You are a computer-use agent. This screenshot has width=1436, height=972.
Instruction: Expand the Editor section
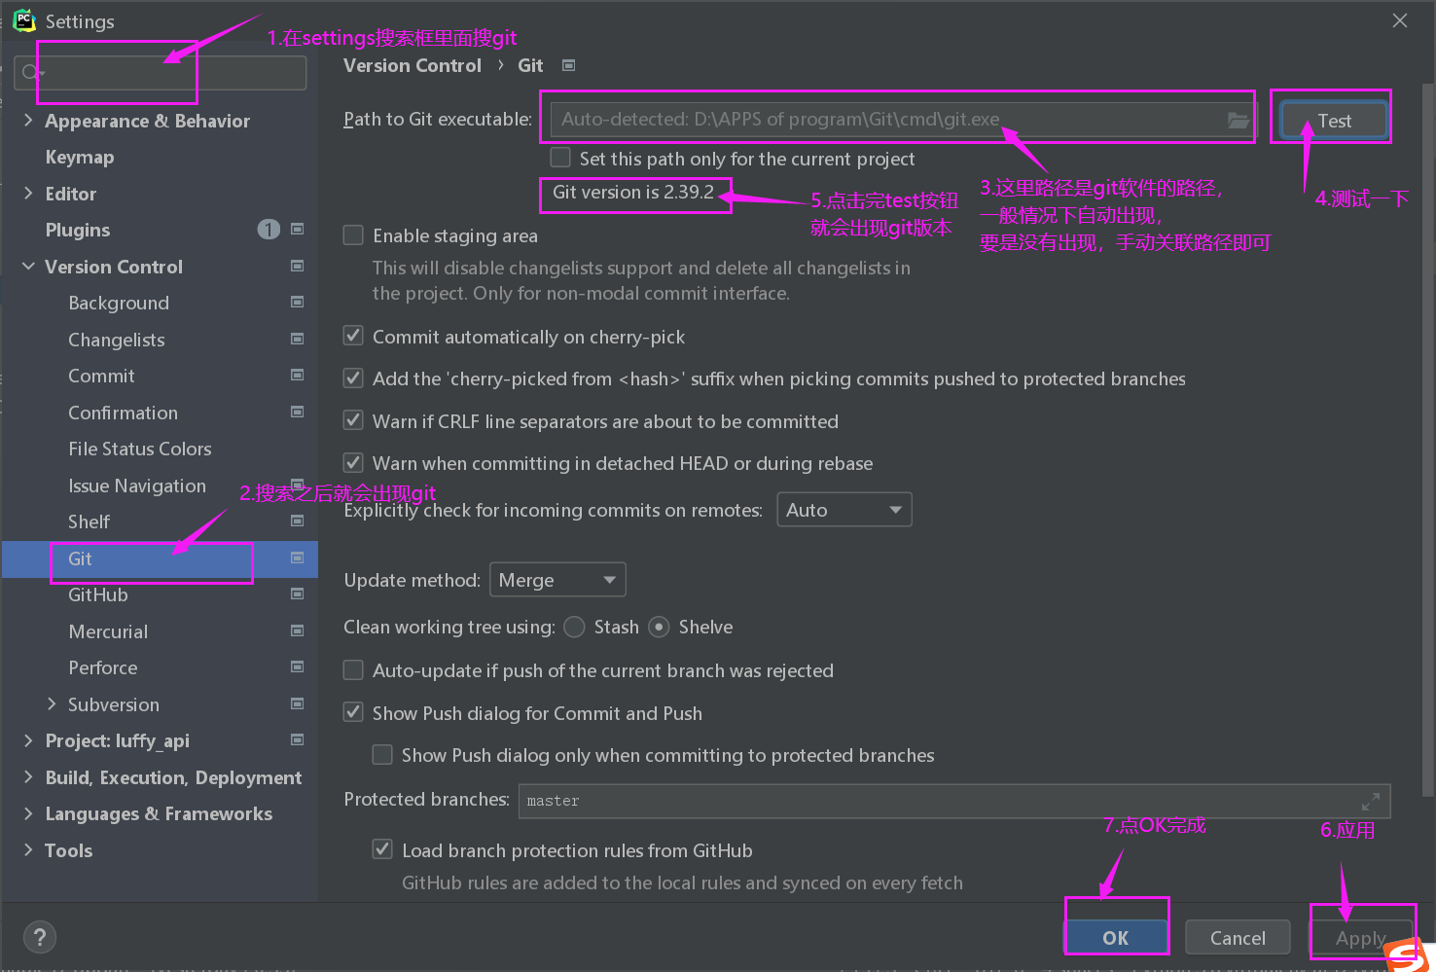pyautogui.click(x=28, y=194)
